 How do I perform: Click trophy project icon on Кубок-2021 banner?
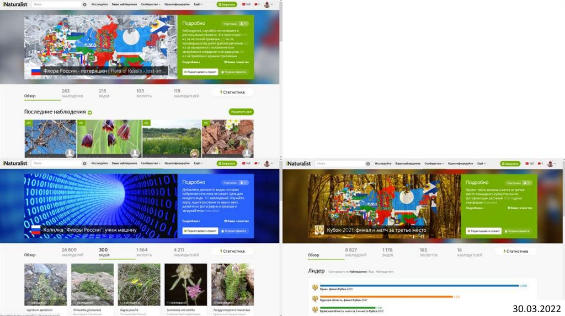(319, 230)
